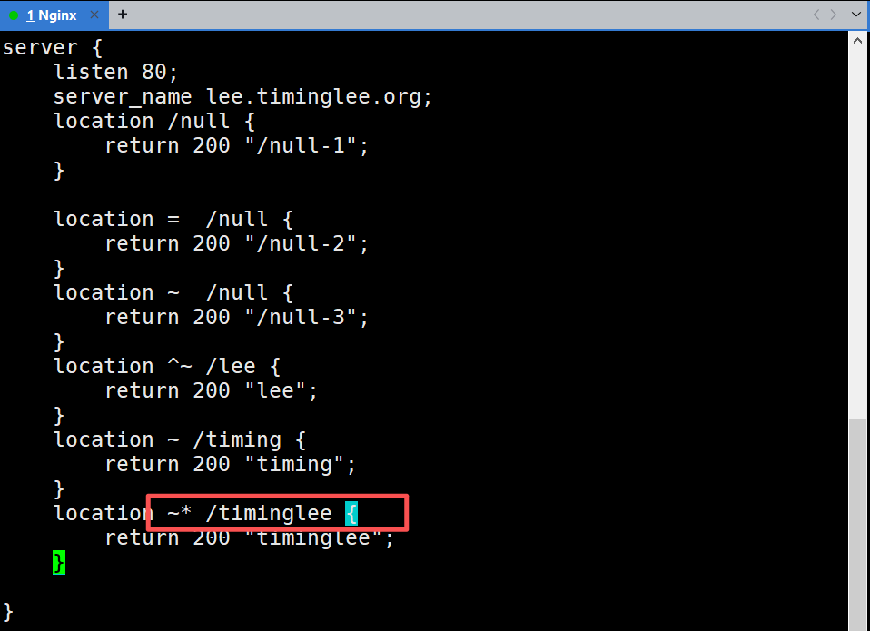Click the empty scrollbar track above thumb
The width and height of the screenshot is (870, 631).
pos(857,234)
